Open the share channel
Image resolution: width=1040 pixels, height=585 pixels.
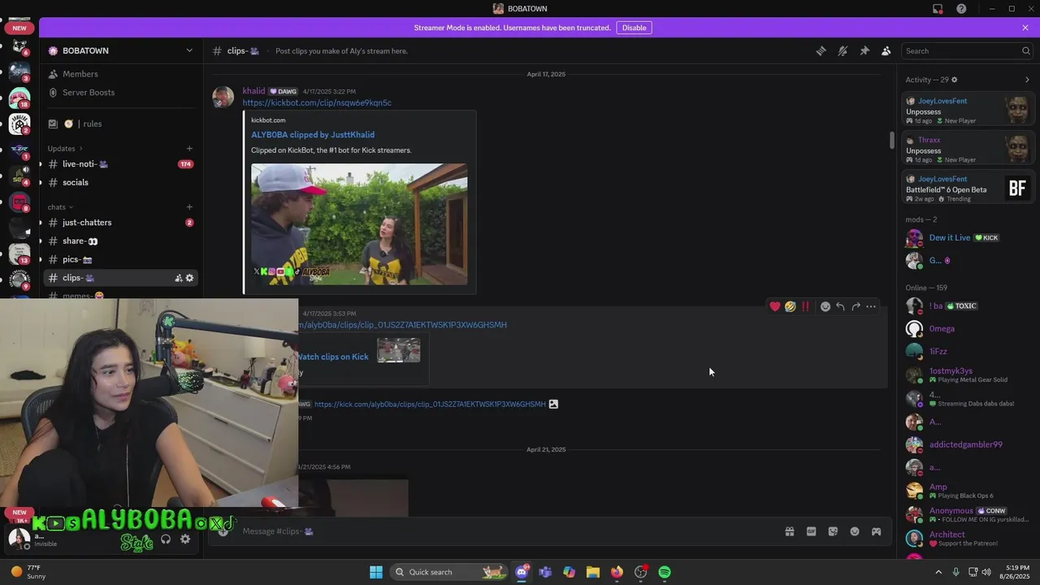point(122,241)
